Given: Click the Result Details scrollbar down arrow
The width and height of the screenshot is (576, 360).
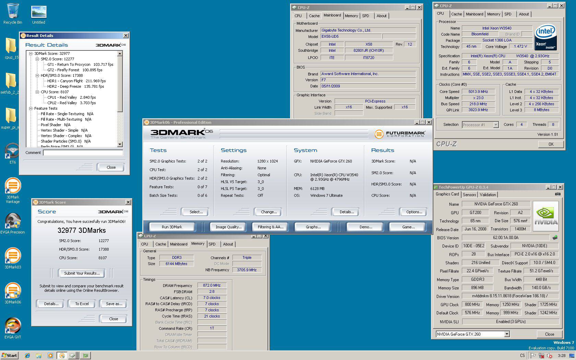Looking at the screenshot, I should coord(120,144).
